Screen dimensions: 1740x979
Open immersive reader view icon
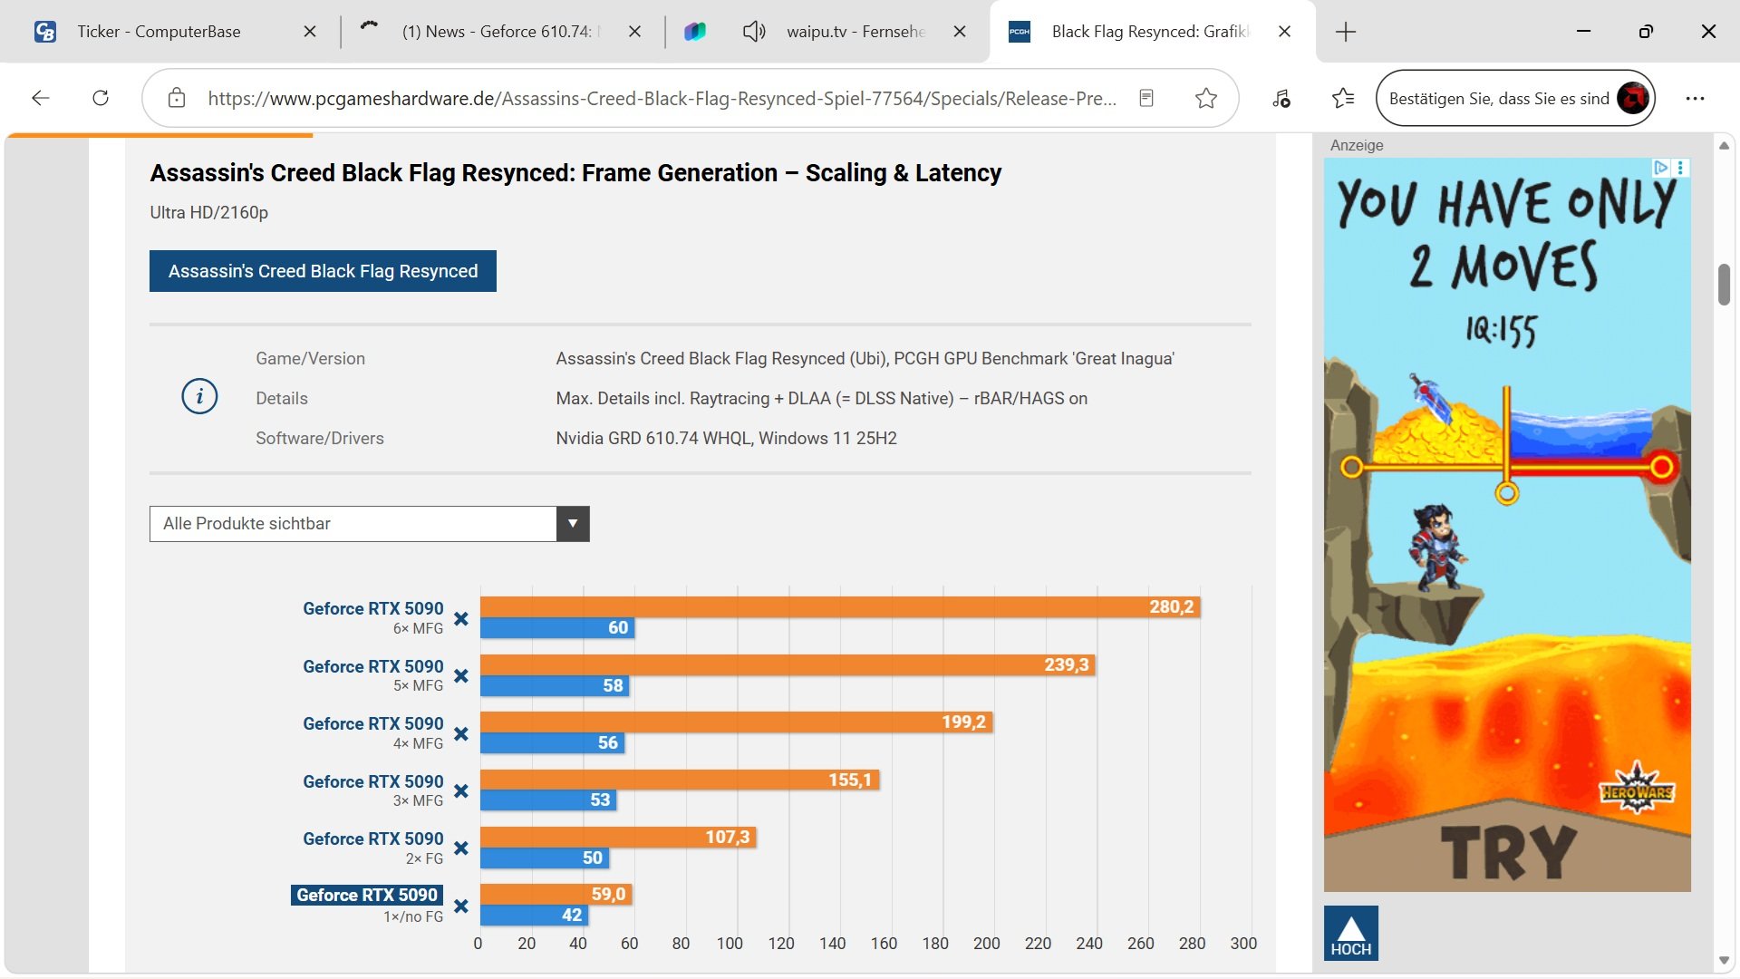point(1146,98)
